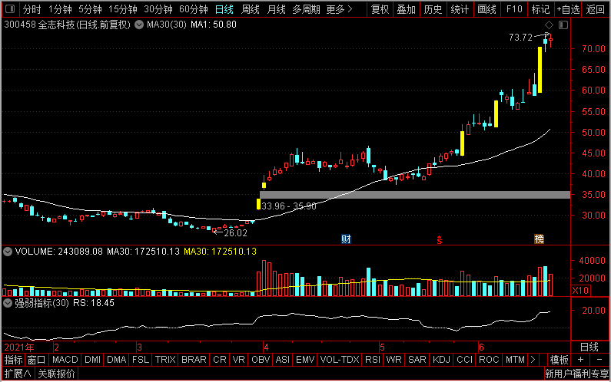Select the OBV indicator
611x382 pixels.
261,360
